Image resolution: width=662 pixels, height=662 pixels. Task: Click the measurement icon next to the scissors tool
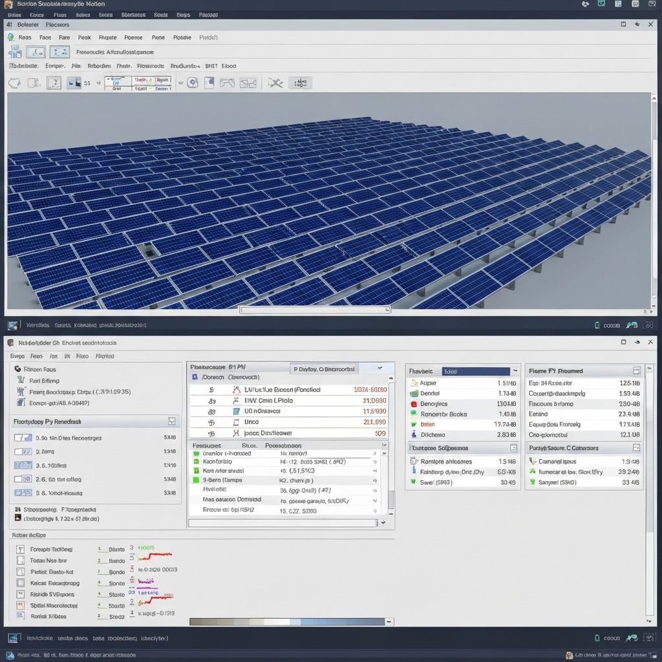[x=249, y=83]
